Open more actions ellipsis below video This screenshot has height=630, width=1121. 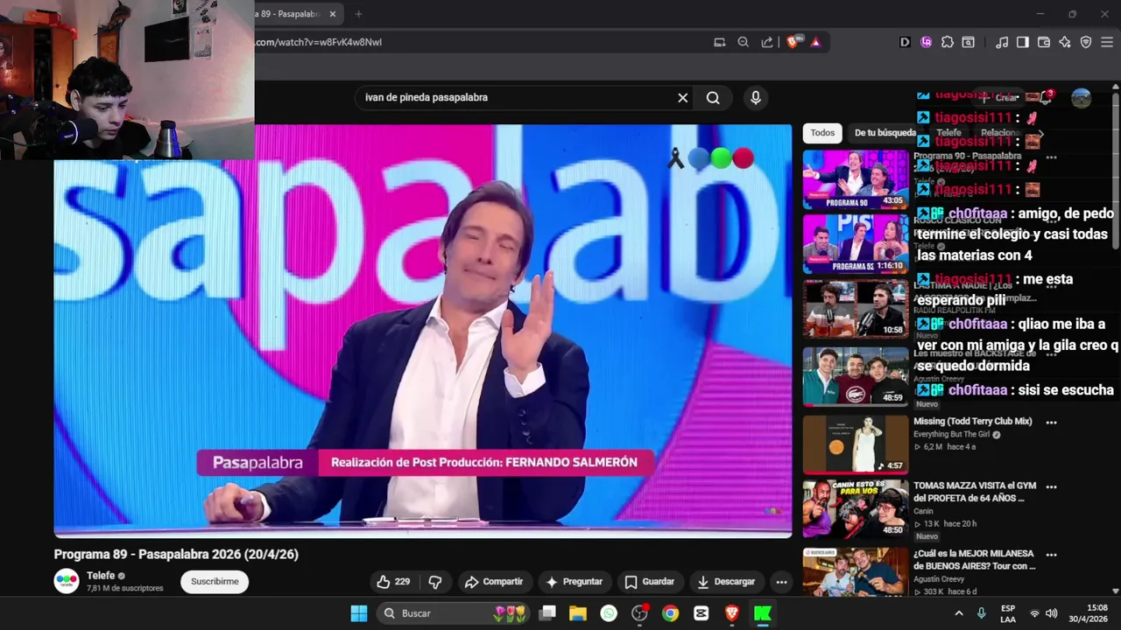(x=781, y=582)
